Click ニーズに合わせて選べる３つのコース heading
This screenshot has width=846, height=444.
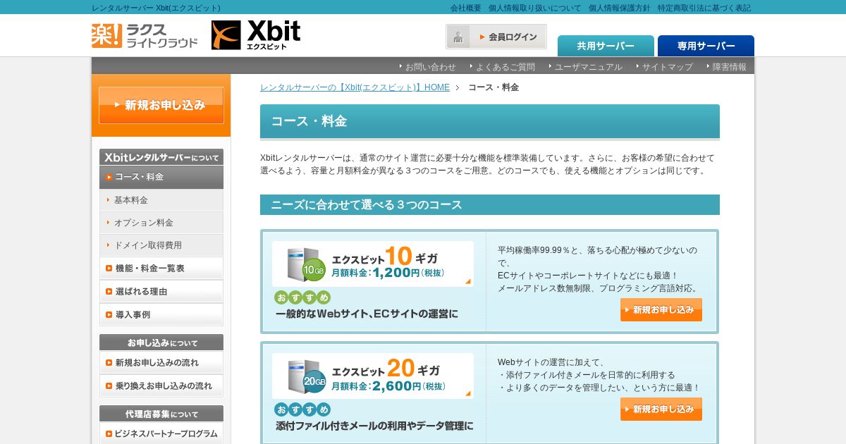click(490, 205)
